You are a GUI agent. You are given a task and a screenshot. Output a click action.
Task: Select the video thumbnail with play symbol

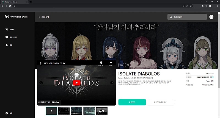click(51, 111)
